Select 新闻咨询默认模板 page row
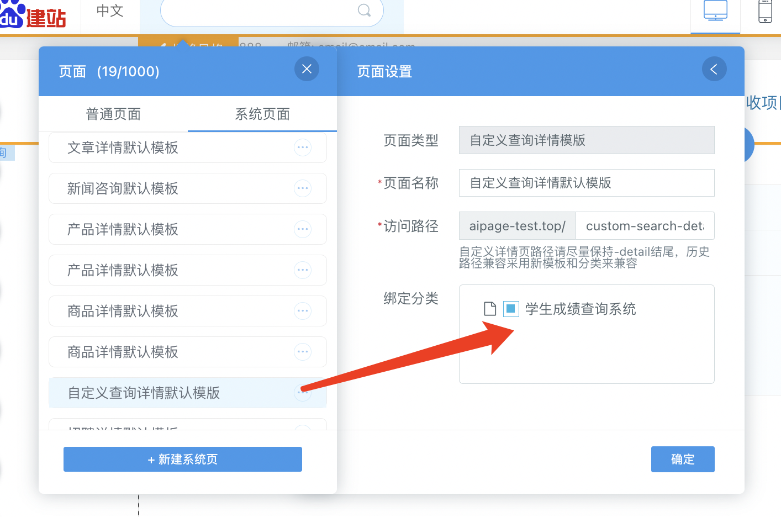The width and height of the screenshot is (781, 517). (x=188, y=188)
